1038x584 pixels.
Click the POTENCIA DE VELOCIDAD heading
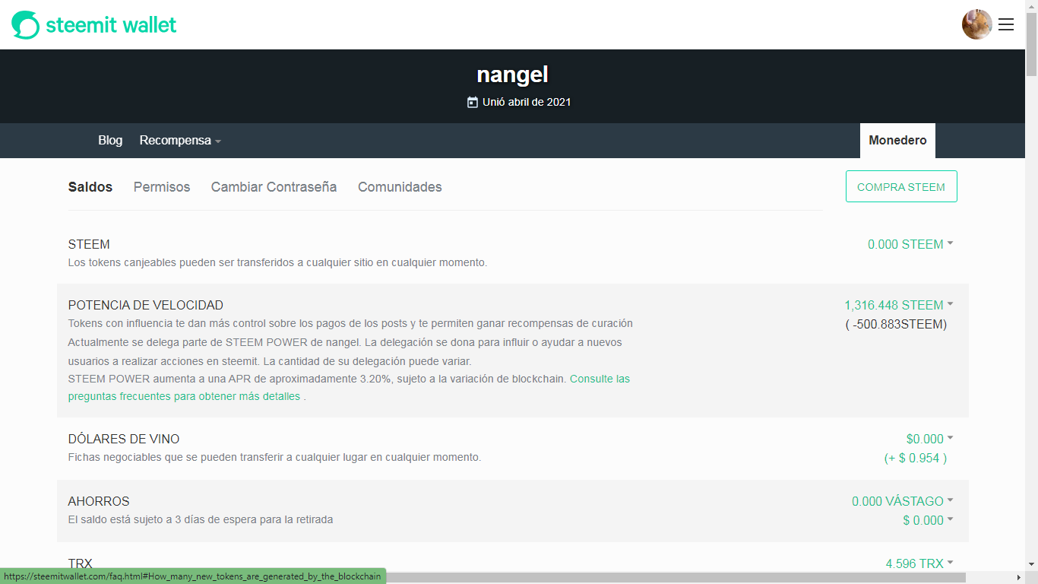[x=146, y=305]
